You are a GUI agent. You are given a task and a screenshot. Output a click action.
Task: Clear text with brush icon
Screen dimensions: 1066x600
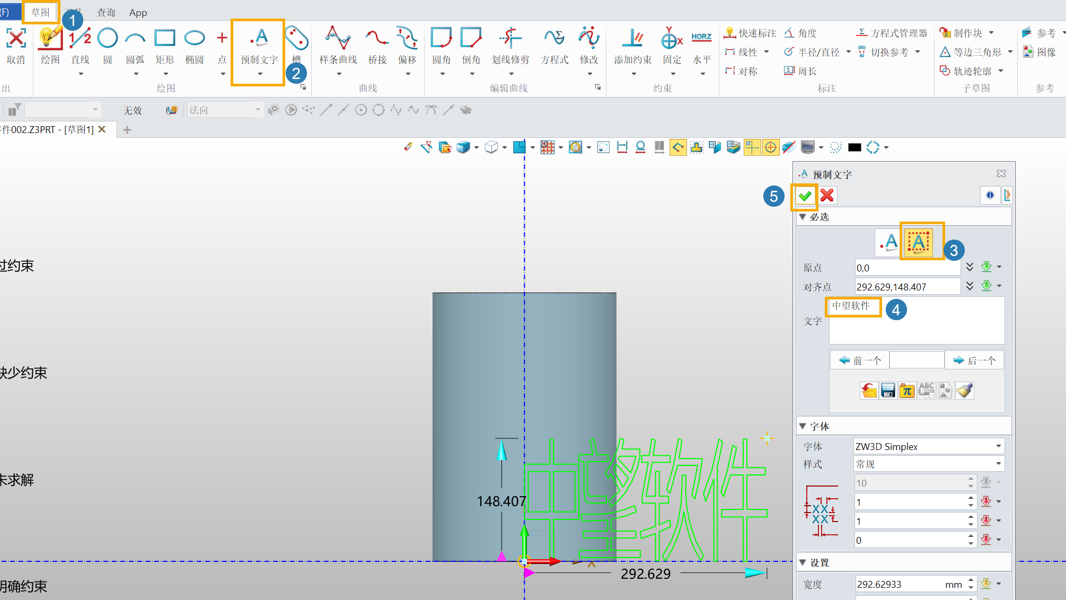tap(964, 391)
